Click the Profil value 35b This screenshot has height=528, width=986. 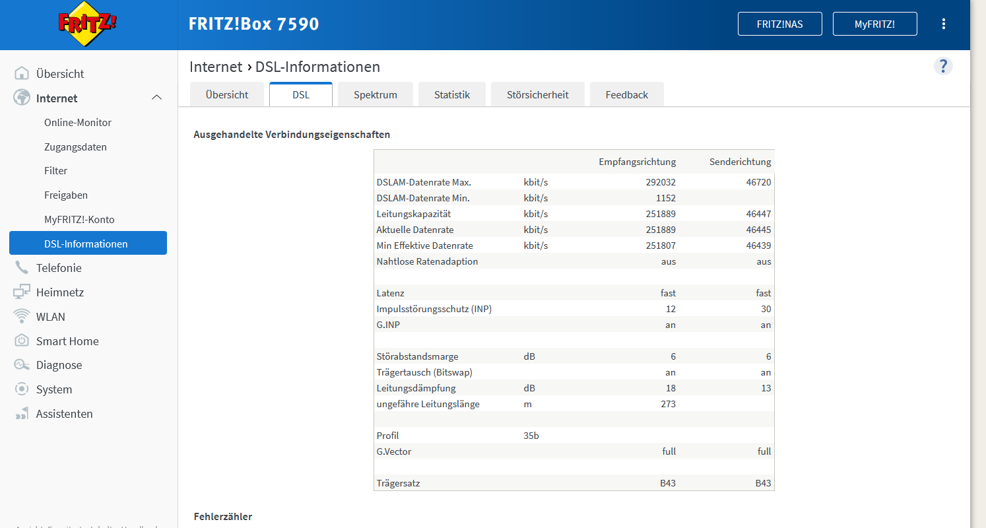pos(531,436)
